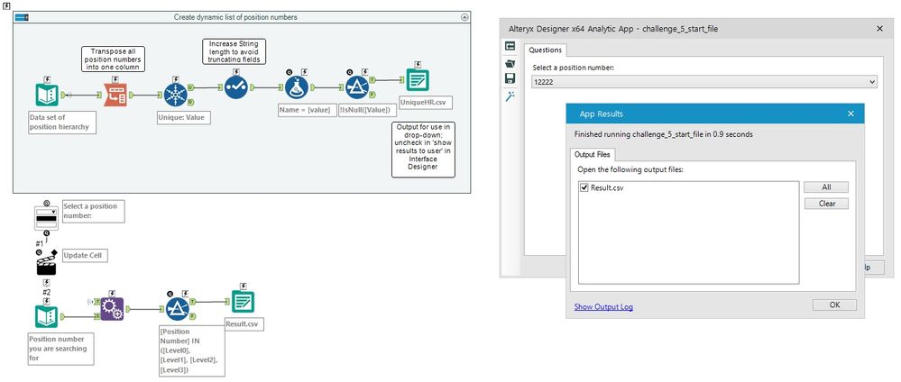Click the Select tool checkmark icon
901x382 pixels.
click(235, 87)
